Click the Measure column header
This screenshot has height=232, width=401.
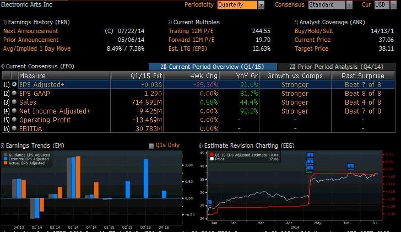click(x=64, y=75)
